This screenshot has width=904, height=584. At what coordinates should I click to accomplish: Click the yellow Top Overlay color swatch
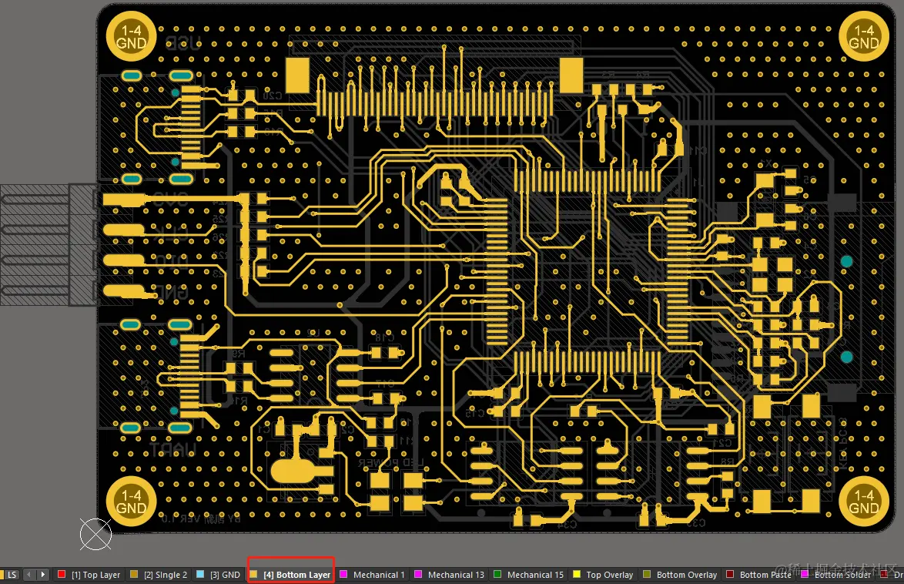click(x=577, y=574)
